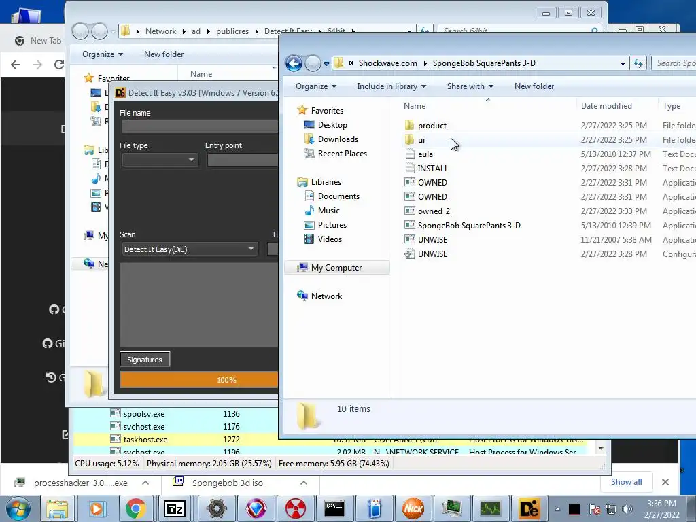This screenshot has width=696, height=522.
Task: Open the Start menu orb
Action: pos(18,508)
